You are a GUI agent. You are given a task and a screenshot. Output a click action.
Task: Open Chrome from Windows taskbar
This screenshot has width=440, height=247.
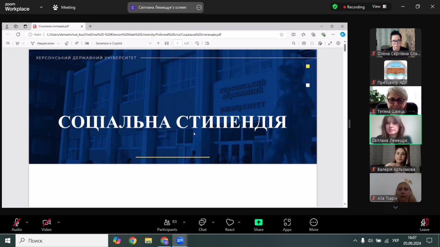pos(133,240)
